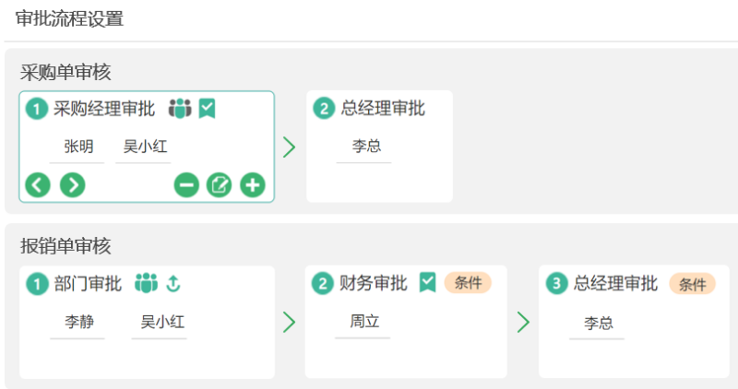The height and width of the screenshot is (389, 738).
Task: Remove step using the minus icon
Action: point(186,185)
